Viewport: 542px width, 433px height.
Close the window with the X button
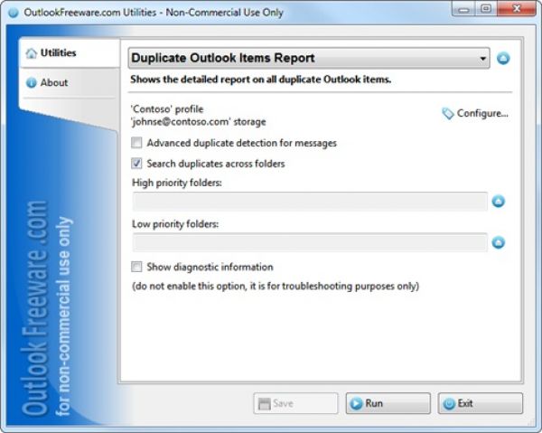click(x=517, y=9)
